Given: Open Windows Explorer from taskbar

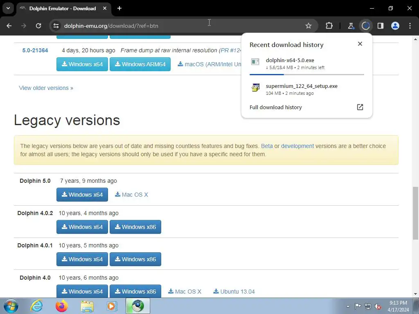Looking at the screenshot, I should coord(87,306).
